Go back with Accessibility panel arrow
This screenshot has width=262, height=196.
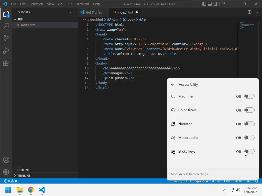[173, 84]
